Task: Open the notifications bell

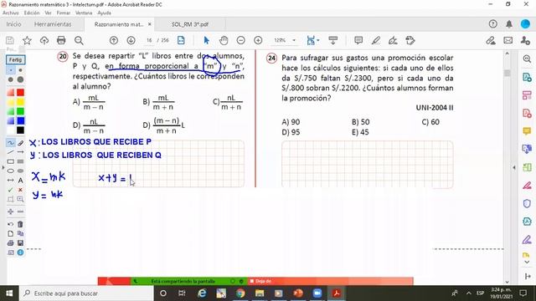Action: coord(509,24)
